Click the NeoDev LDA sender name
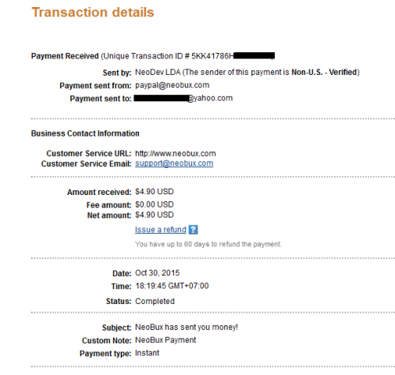 158,72
